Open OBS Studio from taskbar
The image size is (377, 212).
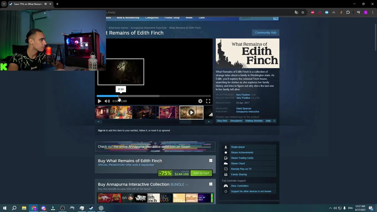[x=62, y=208]
